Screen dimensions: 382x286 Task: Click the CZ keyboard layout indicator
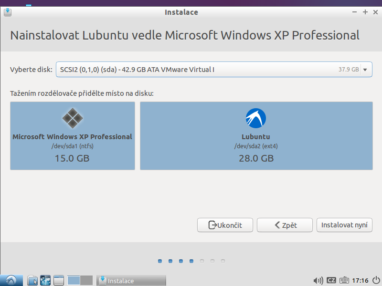[331, 280]
